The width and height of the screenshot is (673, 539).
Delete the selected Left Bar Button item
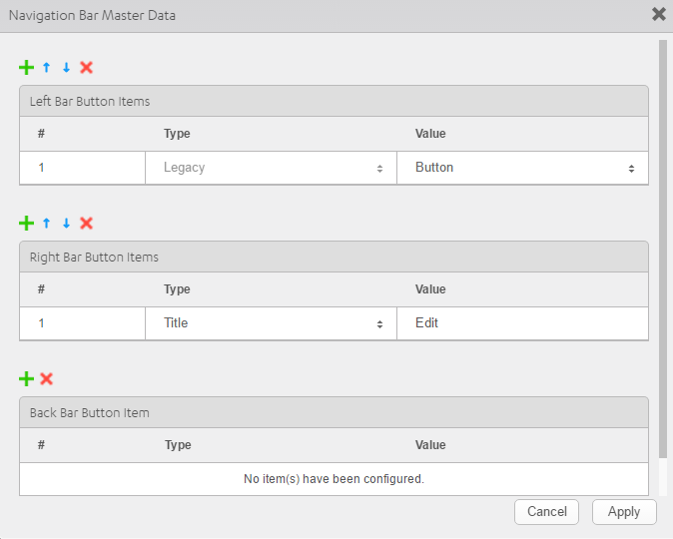click(x=86, y=68)
